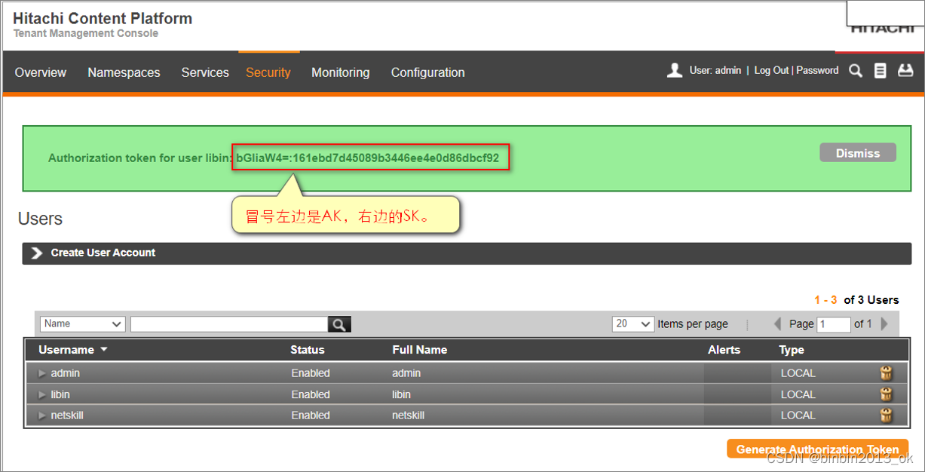
Task: Open the search tool in the header
Action: coord(856,70)
